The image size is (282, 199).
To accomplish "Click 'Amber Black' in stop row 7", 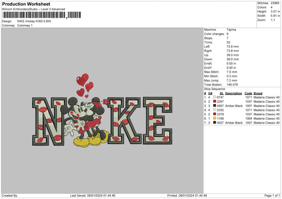I will tap(234, 122).
